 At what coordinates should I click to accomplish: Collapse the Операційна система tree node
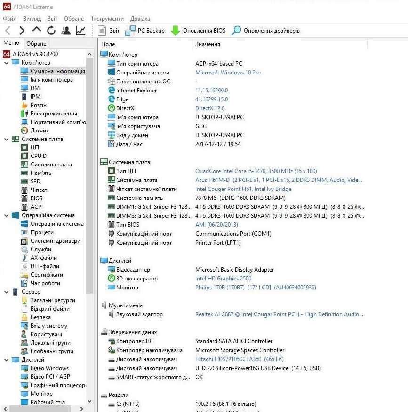tap(7, 215)
